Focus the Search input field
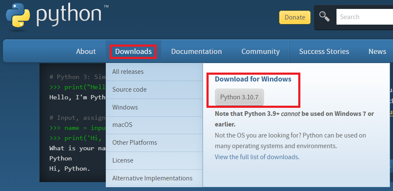Viewport: 393px width, 191px height. pos(365,17)
